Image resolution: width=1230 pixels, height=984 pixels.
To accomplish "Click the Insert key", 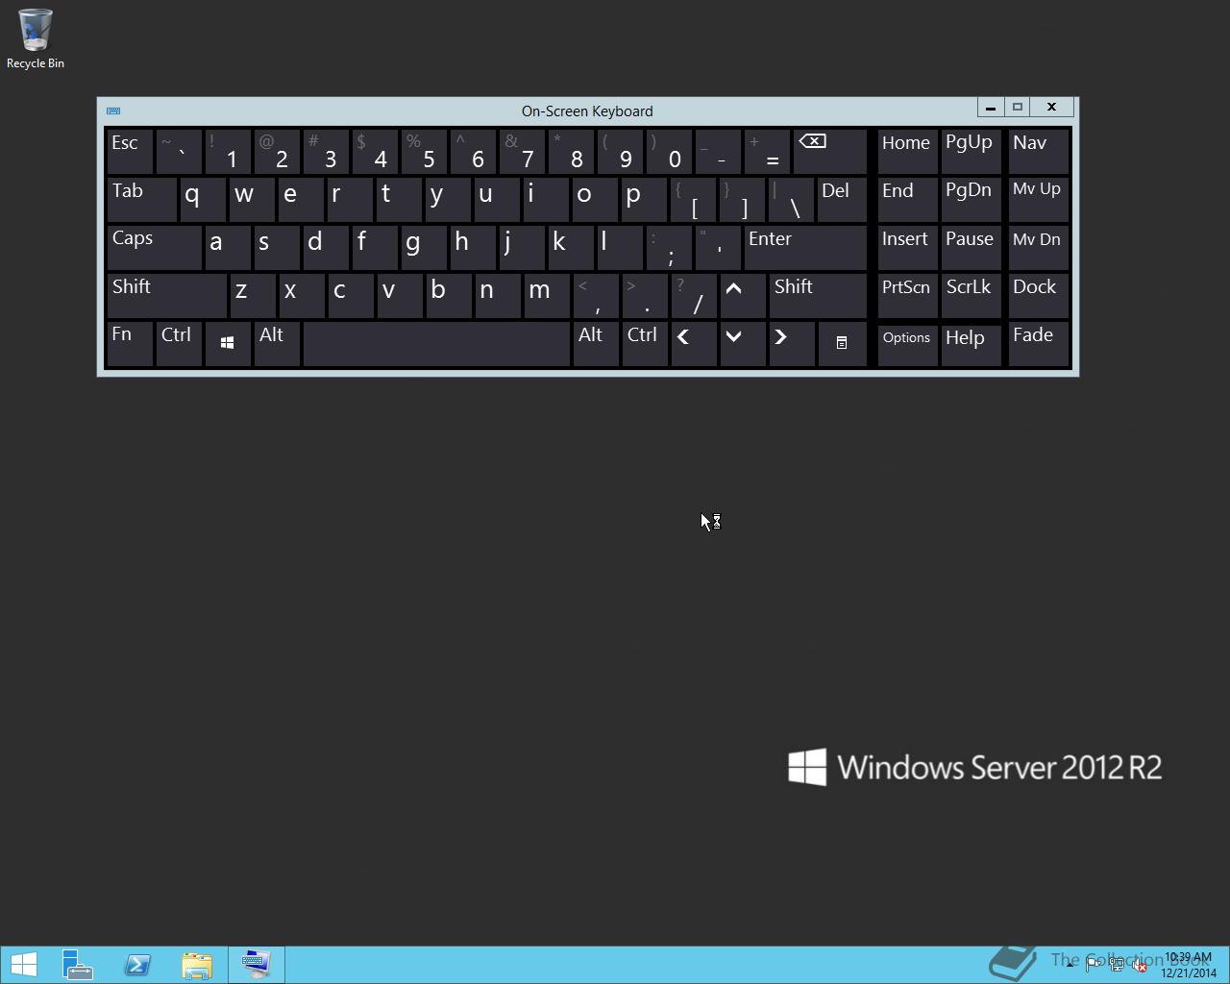I will click(x=907, y=248).
